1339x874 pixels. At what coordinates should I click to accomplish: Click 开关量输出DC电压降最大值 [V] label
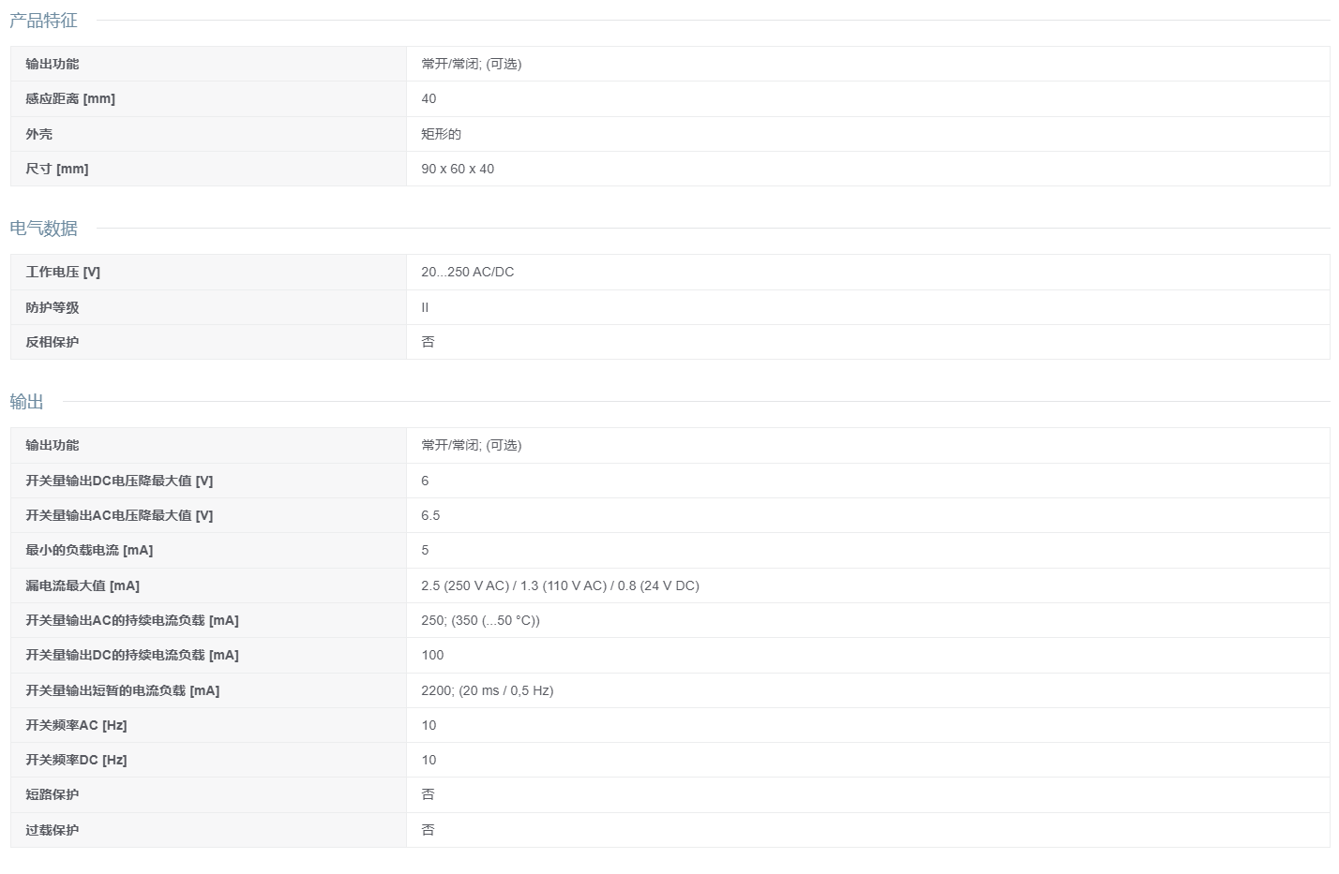119,481
